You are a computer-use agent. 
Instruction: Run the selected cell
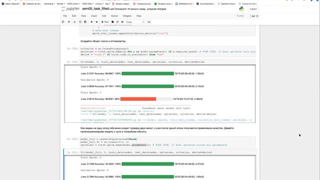pyautogui.click(x=105, y=22)
